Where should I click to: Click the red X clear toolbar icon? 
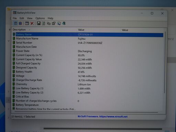32,23
